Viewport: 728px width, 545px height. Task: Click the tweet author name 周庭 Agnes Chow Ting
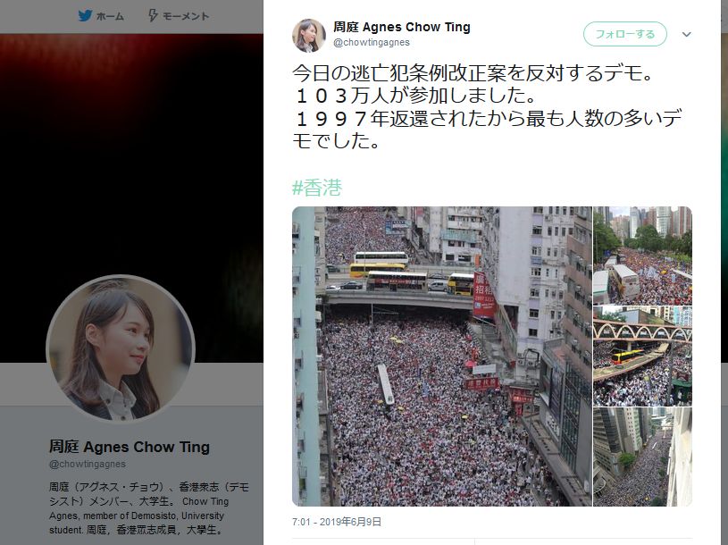tap(402, 27)
